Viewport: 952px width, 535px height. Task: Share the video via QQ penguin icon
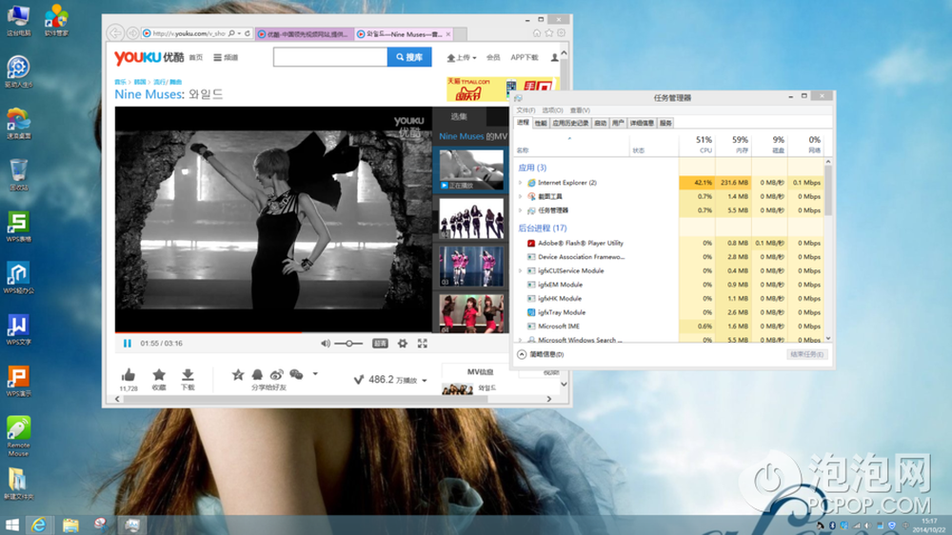pos(257,375)
